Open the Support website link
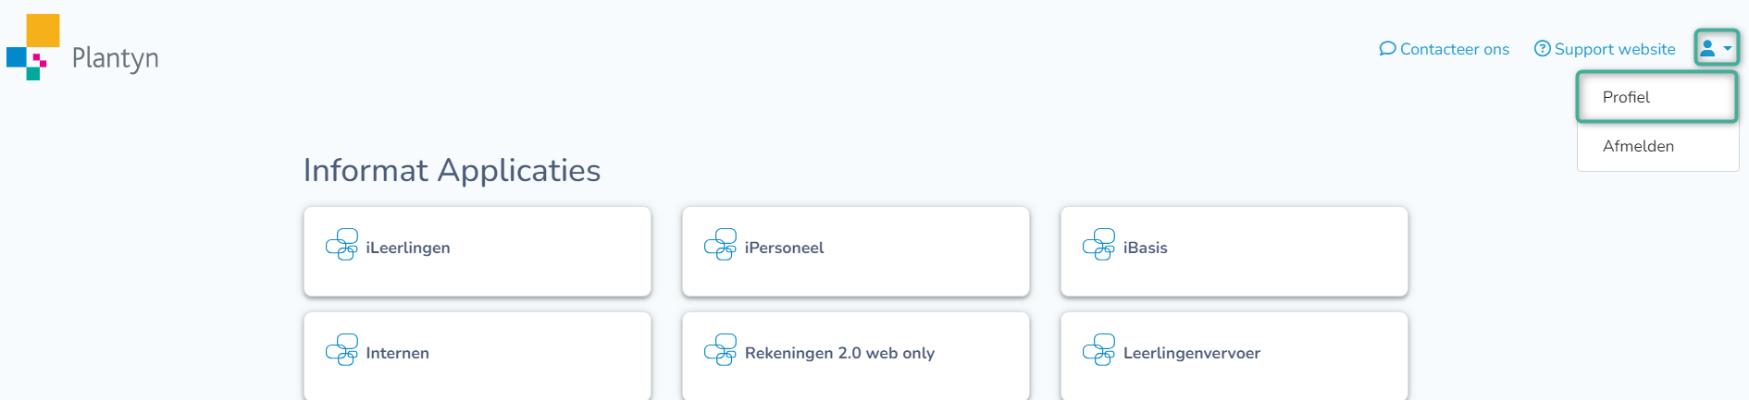 coord(1615,50)
